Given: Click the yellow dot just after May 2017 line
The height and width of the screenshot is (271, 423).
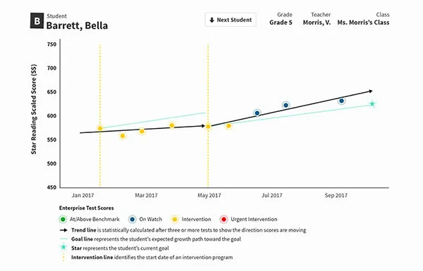Looking at the screenshot, I should pos(228,126).
